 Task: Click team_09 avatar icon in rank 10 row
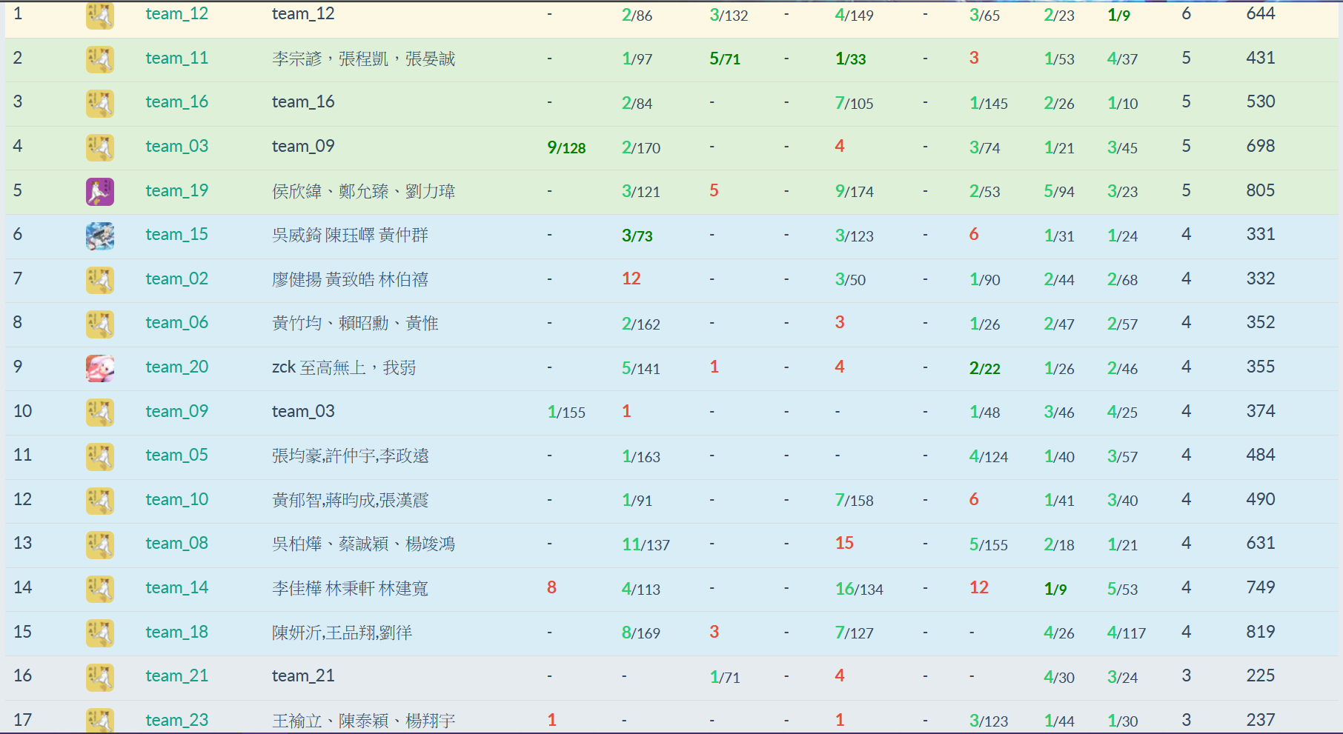100,413
